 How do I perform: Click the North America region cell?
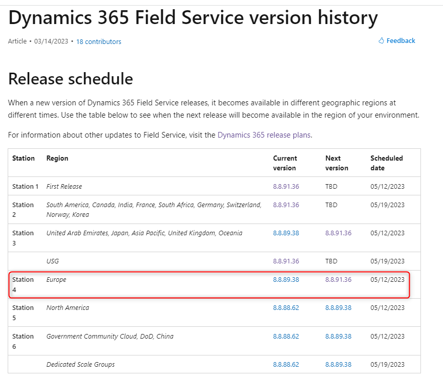pyautogui.click(x=68, y=308)
